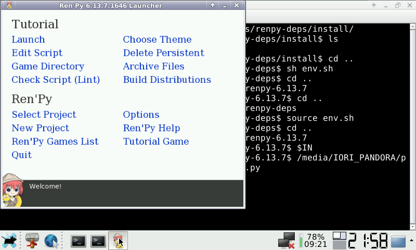
Task: Click the network connection status icon
Action: [x=286, y=241]
